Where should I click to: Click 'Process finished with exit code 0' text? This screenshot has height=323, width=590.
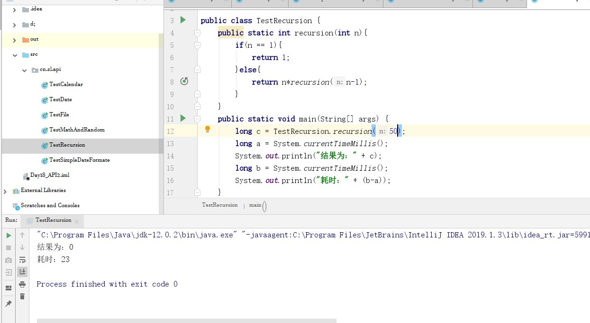pyautogui.click(x=107, y=284)
